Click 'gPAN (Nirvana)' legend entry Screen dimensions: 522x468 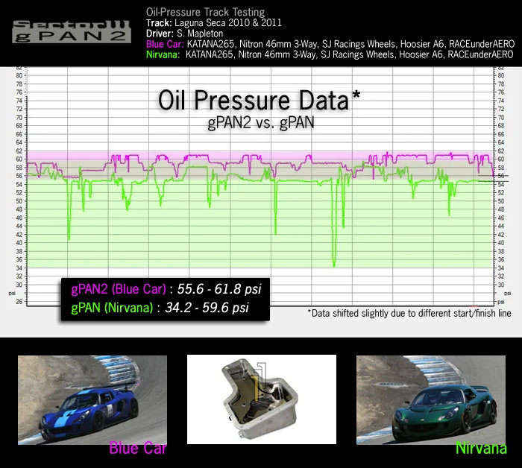tap(112, 308)
